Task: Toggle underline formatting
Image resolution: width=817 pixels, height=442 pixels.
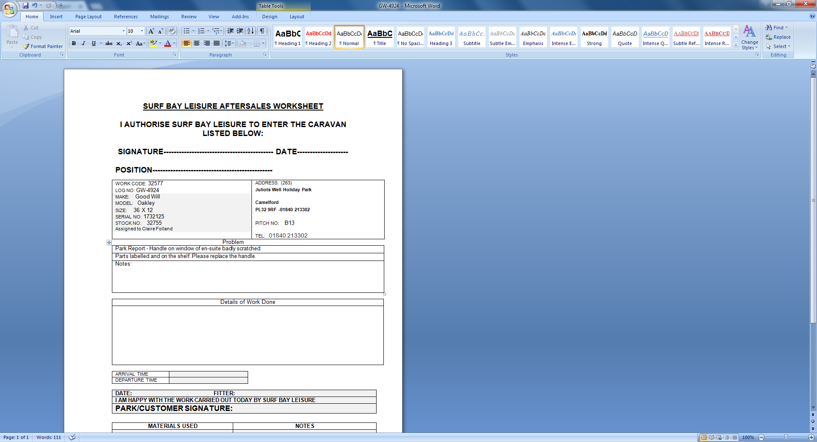Action: 94,43
